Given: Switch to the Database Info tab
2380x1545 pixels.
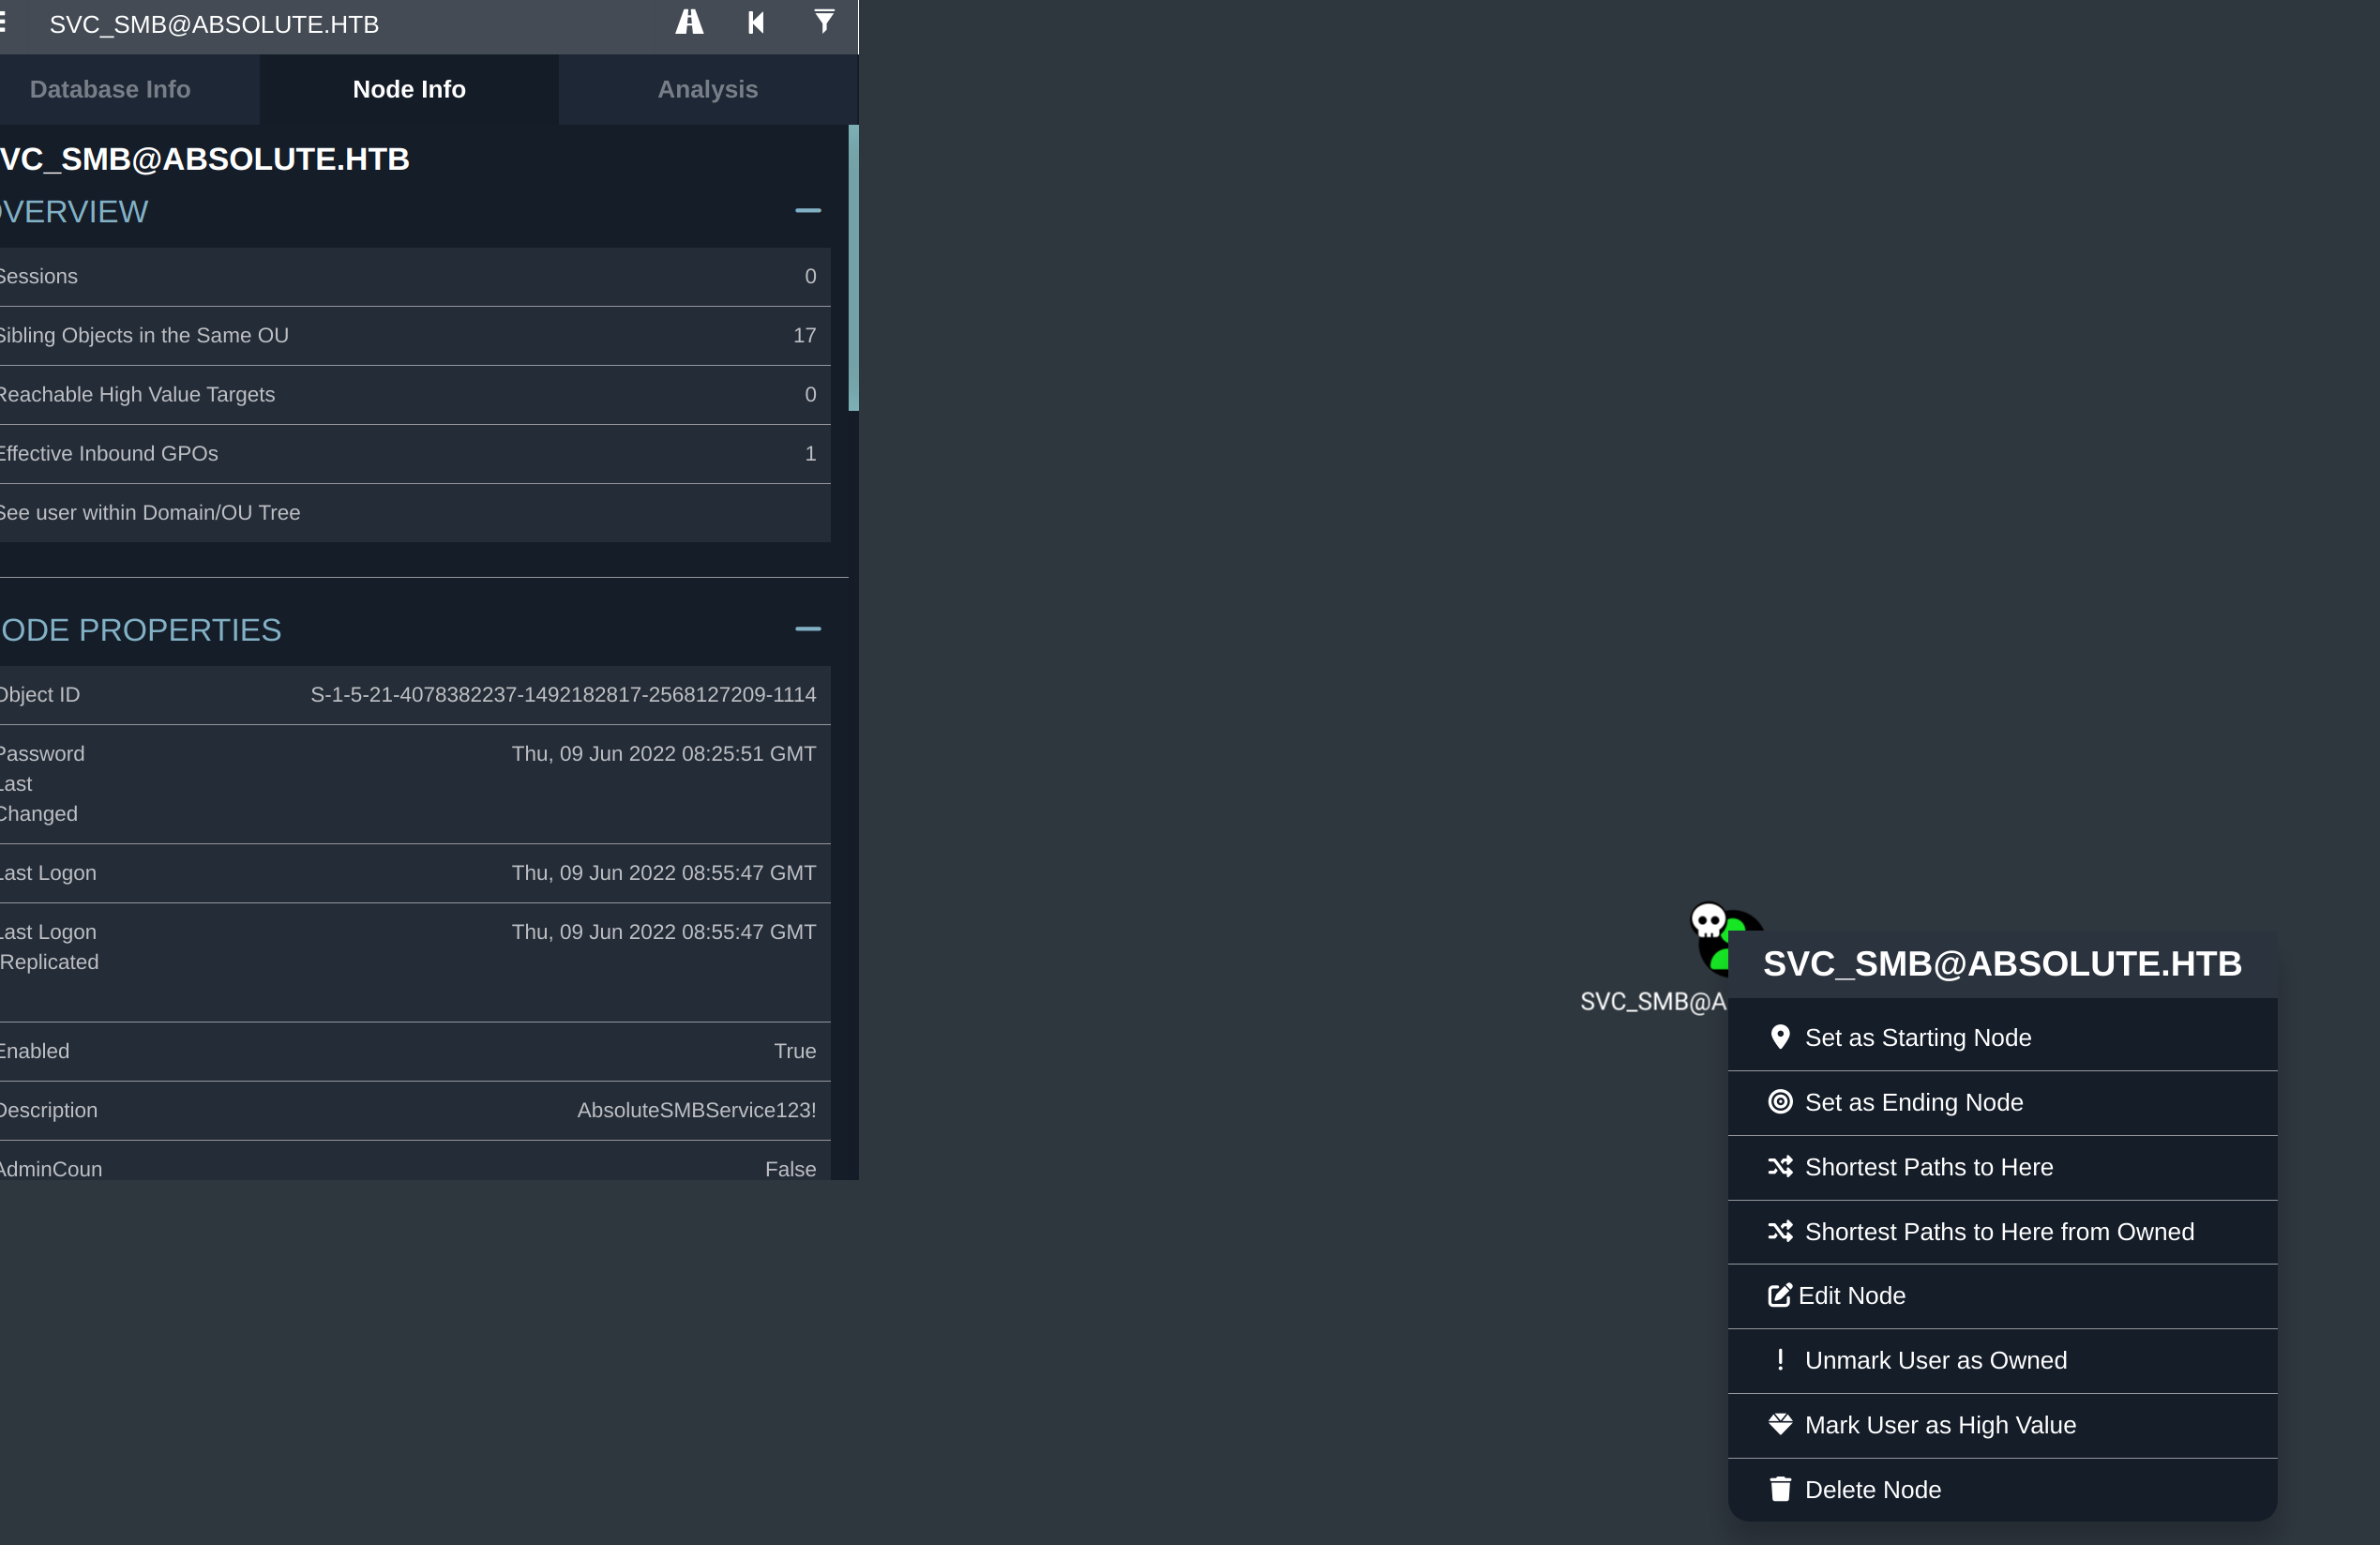Looking at the screenshot, I should tap(110, 89).
